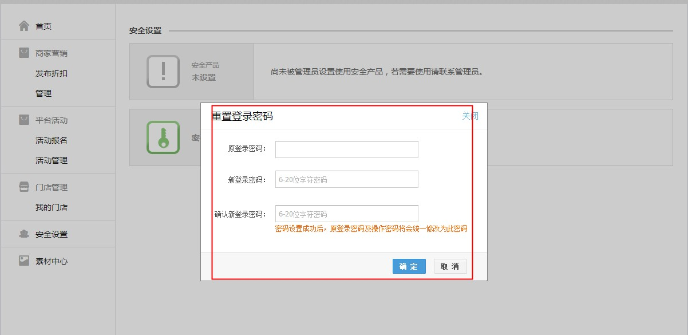This screenshot has height=335, width=688.
Task: Open the 首页 text link in sidebar
Action: click(44, 26)
